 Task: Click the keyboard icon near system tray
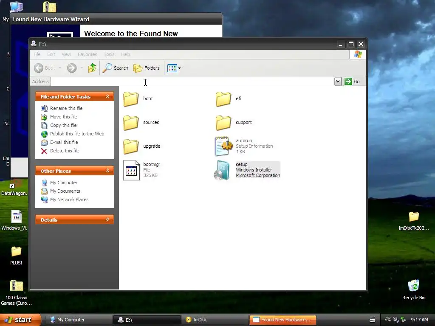click(372, 320)
